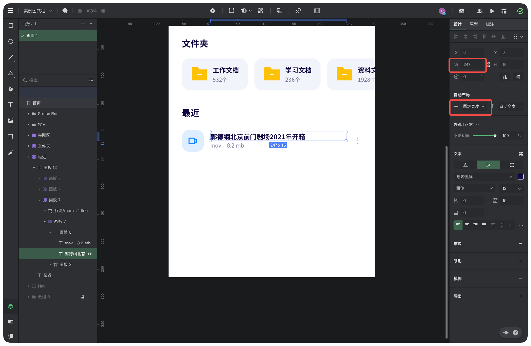Expand the 画板 3 layer
This screenshot has width=531, height=346.
click(50, 265)
